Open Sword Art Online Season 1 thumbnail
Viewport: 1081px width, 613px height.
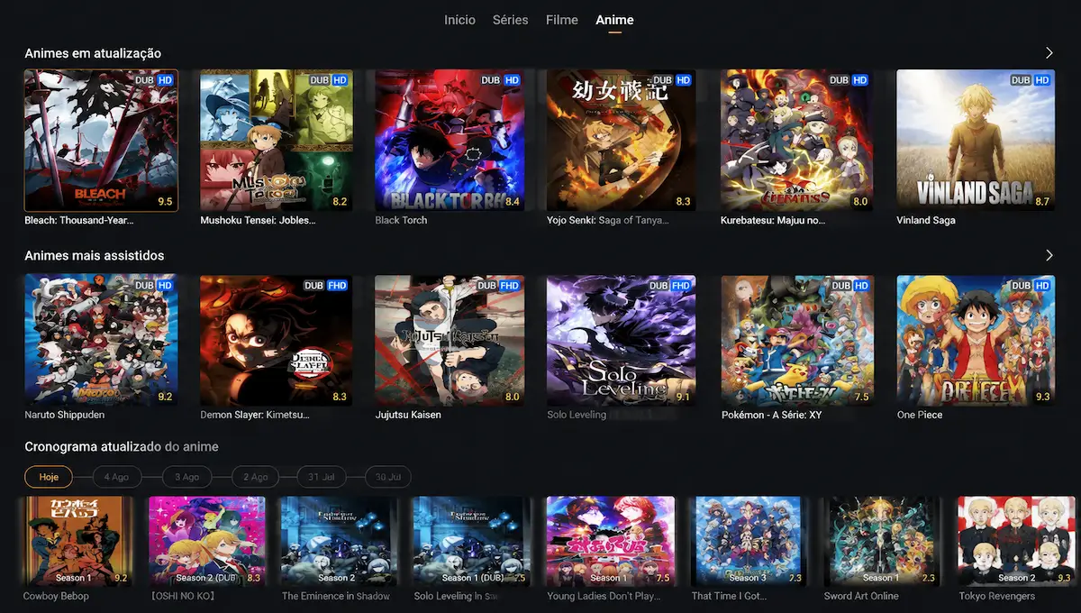[x=881, y=541]
